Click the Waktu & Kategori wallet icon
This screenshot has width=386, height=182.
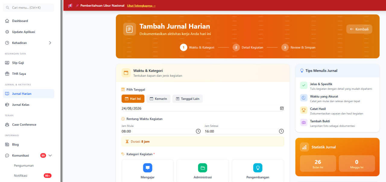(x=126, y=73)
